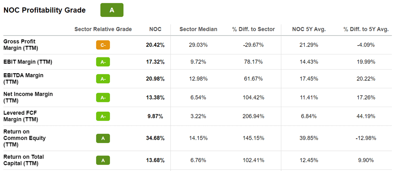This screenshot has width=394, height=171.
Task: Click the Levered FCF Margin A- badge
Action: (103, 116)
